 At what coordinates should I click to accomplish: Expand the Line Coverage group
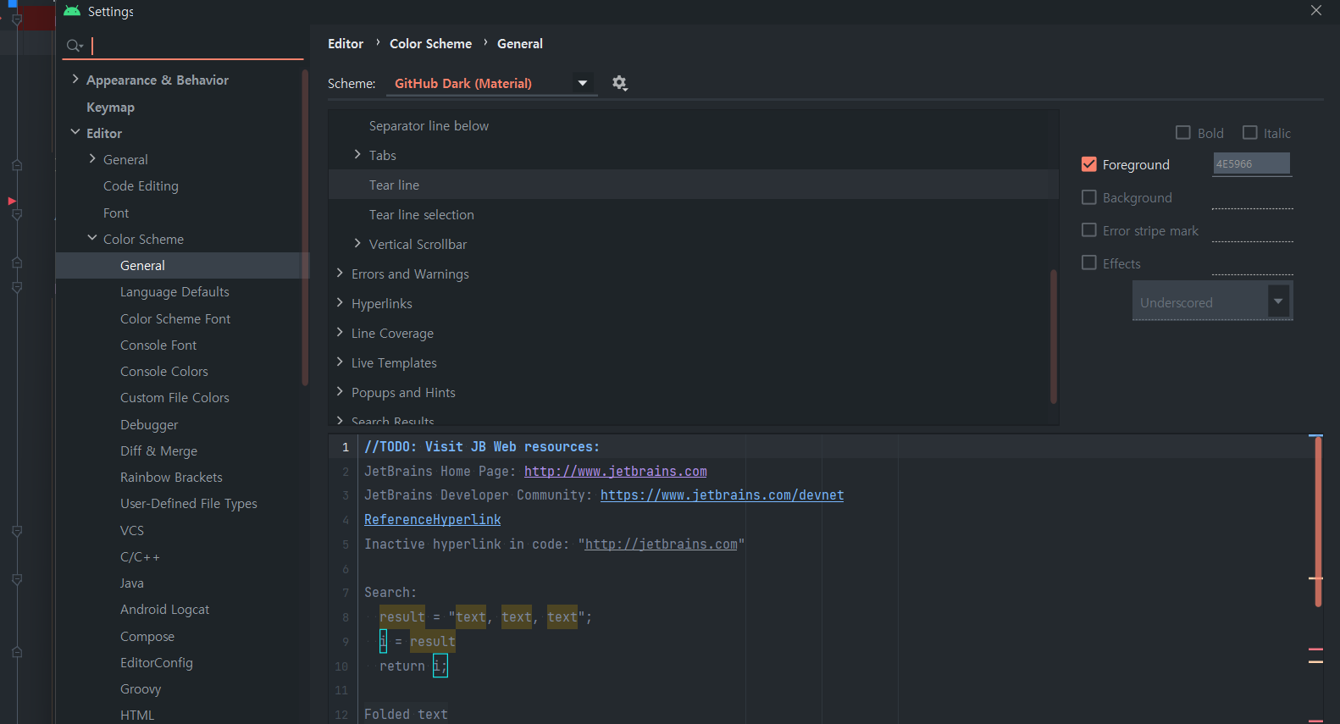340,332
